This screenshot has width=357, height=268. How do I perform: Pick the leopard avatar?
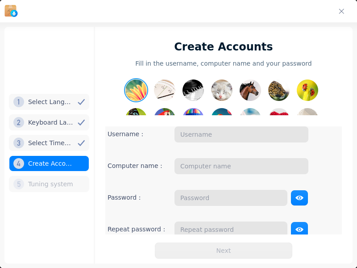pos(278,90)
